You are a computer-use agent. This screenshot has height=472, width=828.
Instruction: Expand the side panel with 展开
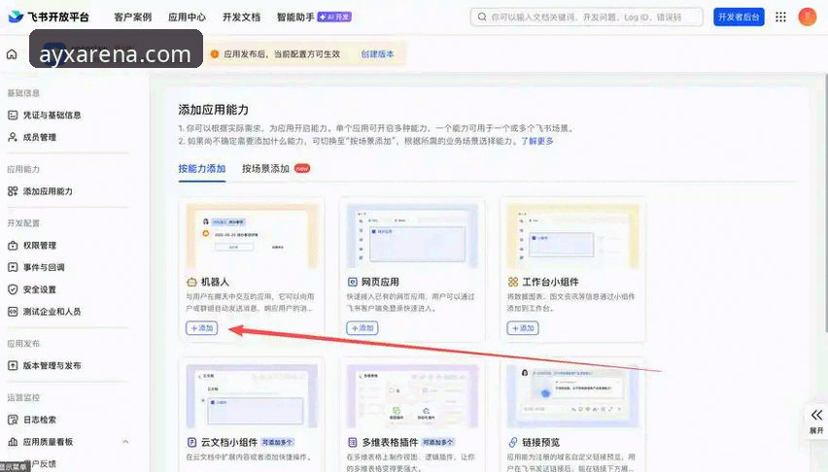[816, 421]
